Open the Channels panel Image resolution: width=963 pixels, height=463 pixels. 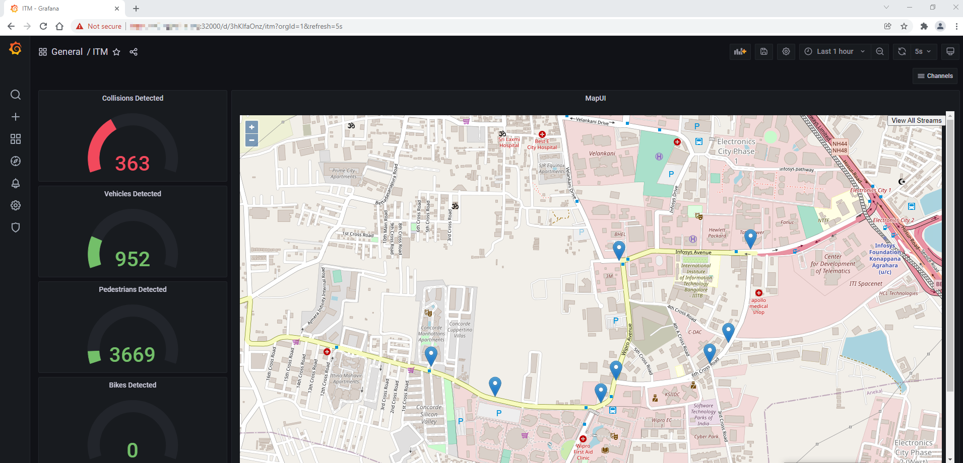point(935,75)
